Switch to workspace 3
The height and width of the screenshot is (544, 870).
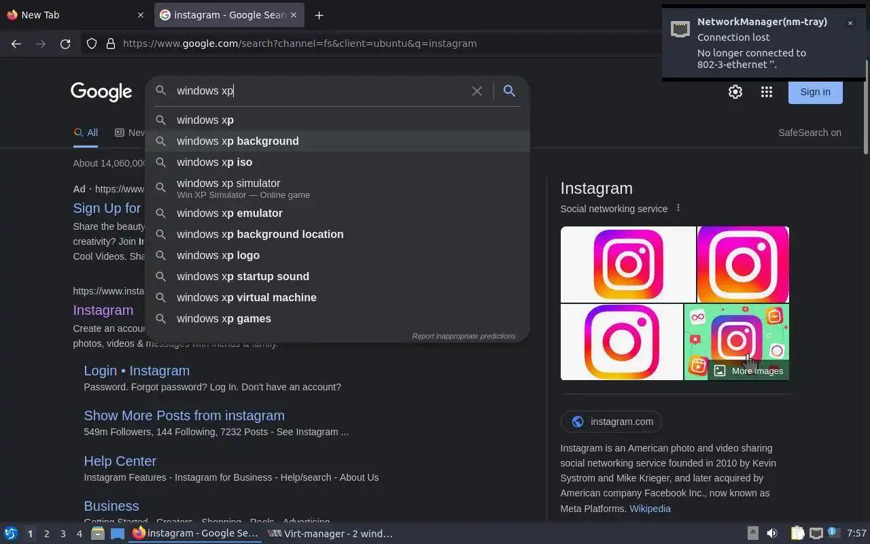63,534
